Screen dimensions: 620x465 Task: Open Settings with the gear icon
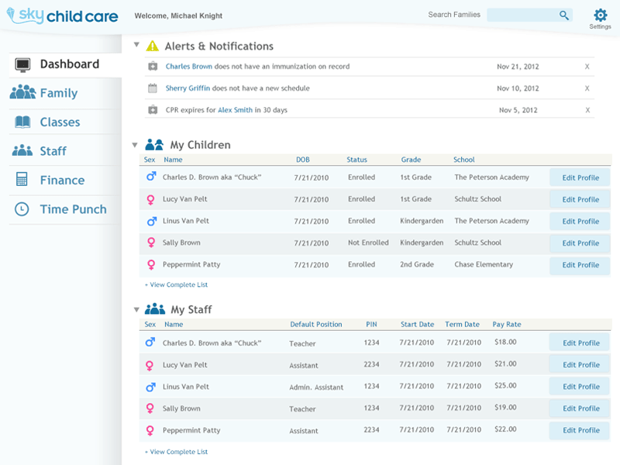(600, 14)
